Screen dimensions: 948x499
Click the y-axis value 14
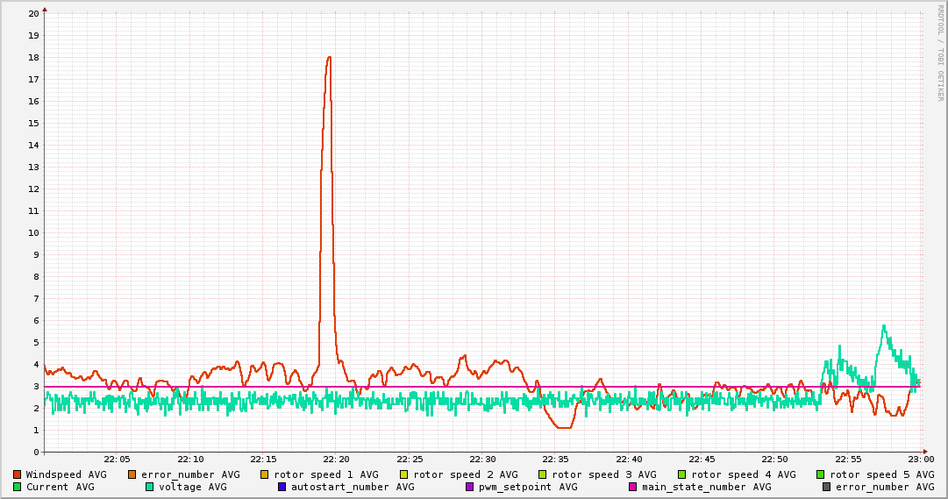coord(34,146)
